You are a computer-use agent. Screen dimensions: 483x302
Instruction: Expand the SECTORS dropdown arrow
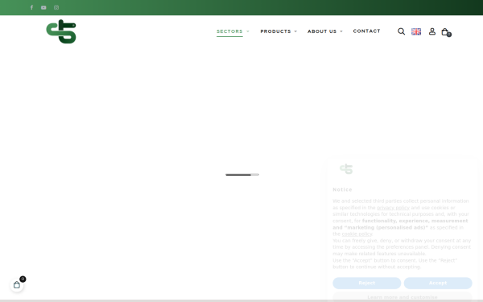pyautogui.click(x=248, y=31)
